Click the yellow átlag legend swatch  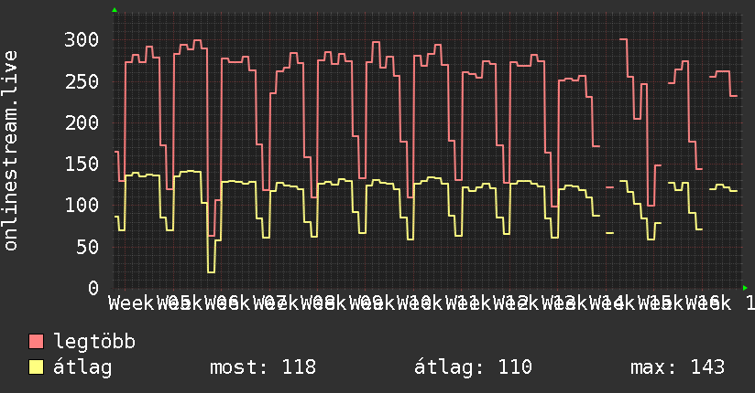36,367
